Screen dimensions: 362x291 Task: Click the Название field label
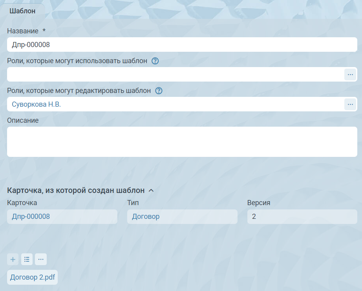click(23, 31)
